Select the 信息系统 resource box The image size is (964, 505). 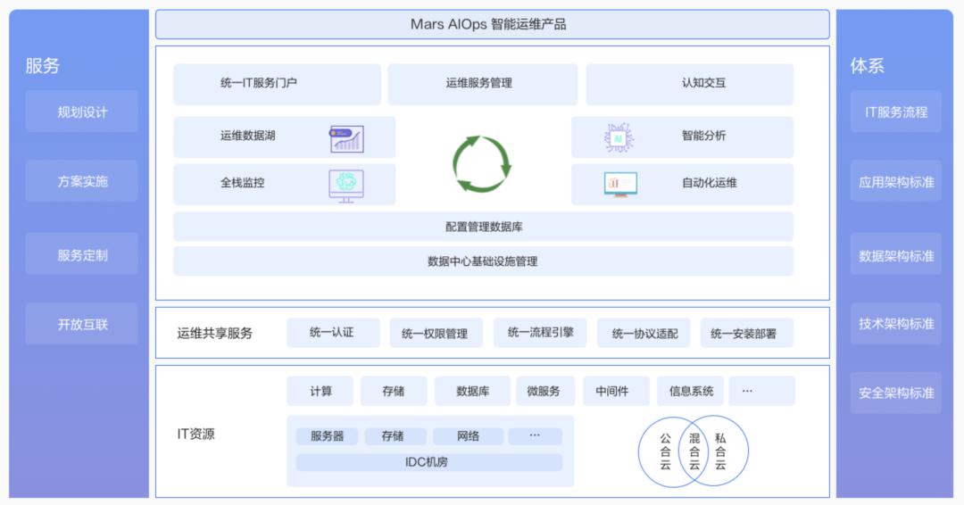pyautogui.click(x=690, y=392)
